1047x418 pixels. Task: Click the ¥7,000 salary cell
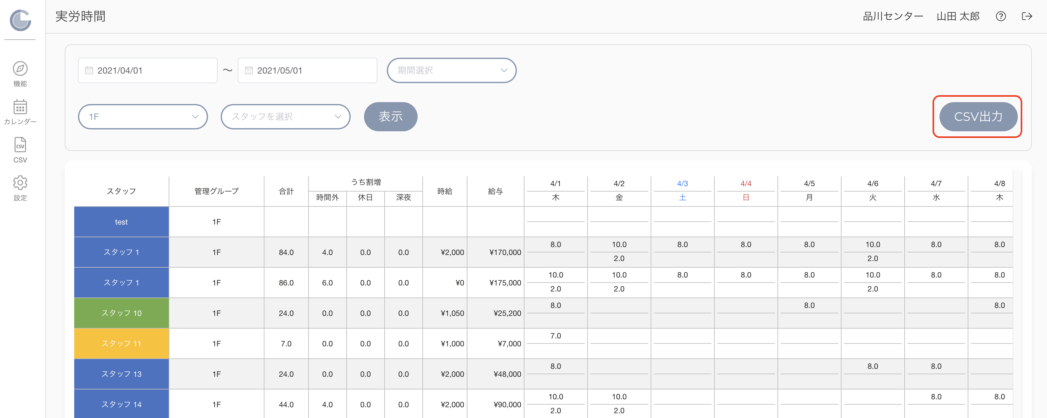click(x=496, y=343)
